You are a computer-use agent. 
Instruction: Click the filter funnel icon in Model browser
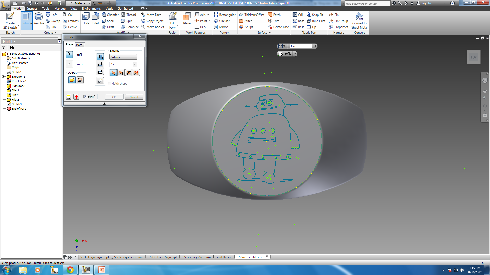[x=4, y=47]
